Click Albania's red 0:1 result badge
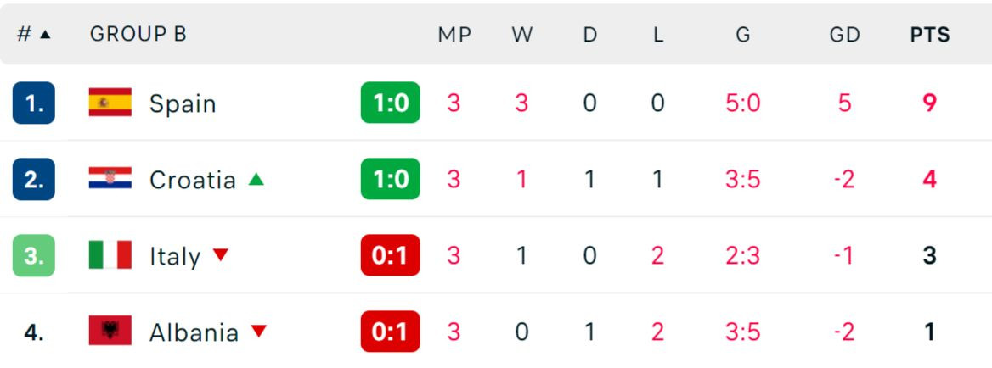992x368 pixels. (x=390, y=332)
